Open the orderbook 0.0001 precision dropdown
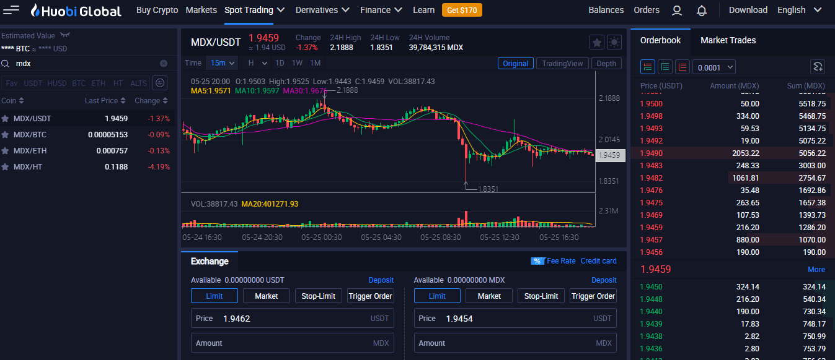 click(x=714, y=67)
